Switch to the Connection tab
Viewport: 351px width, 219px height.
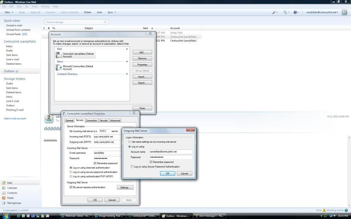[x=91, y=120]
